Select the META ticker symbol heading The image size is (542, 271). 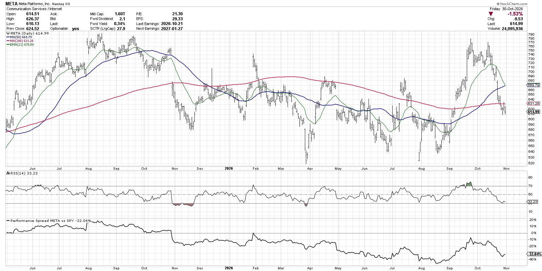click(12, 4)
